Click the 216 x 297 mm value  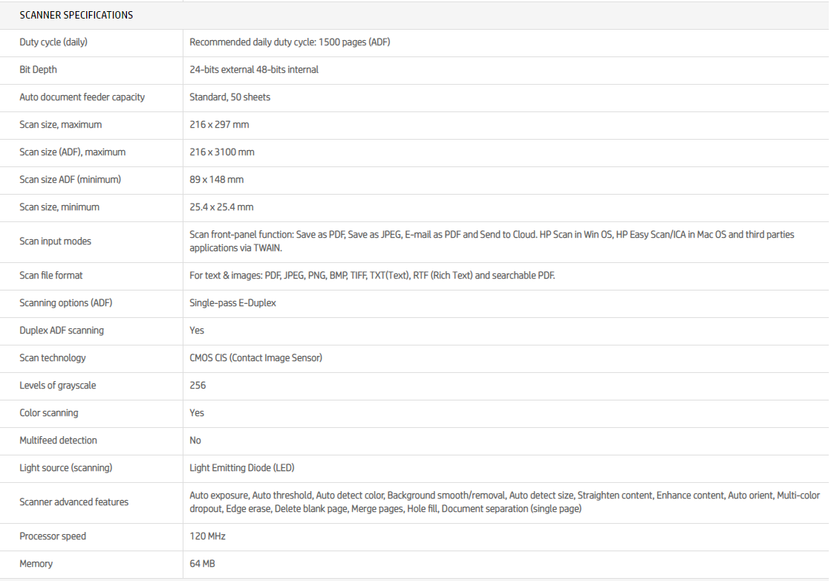coord(219,125)
